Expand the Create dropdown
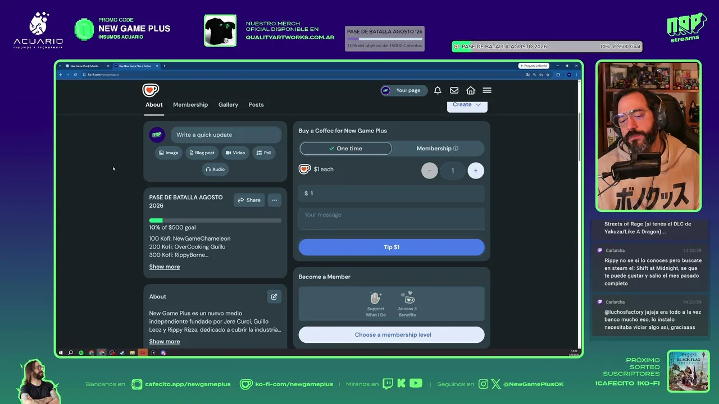The height and width of the screenshot is (404, 719). (x=467, y=105)
